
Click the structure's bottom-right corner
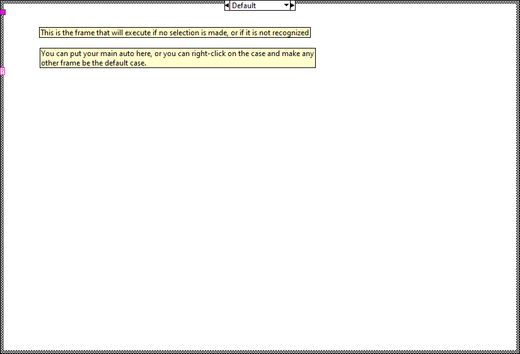(x=517, y=351)
